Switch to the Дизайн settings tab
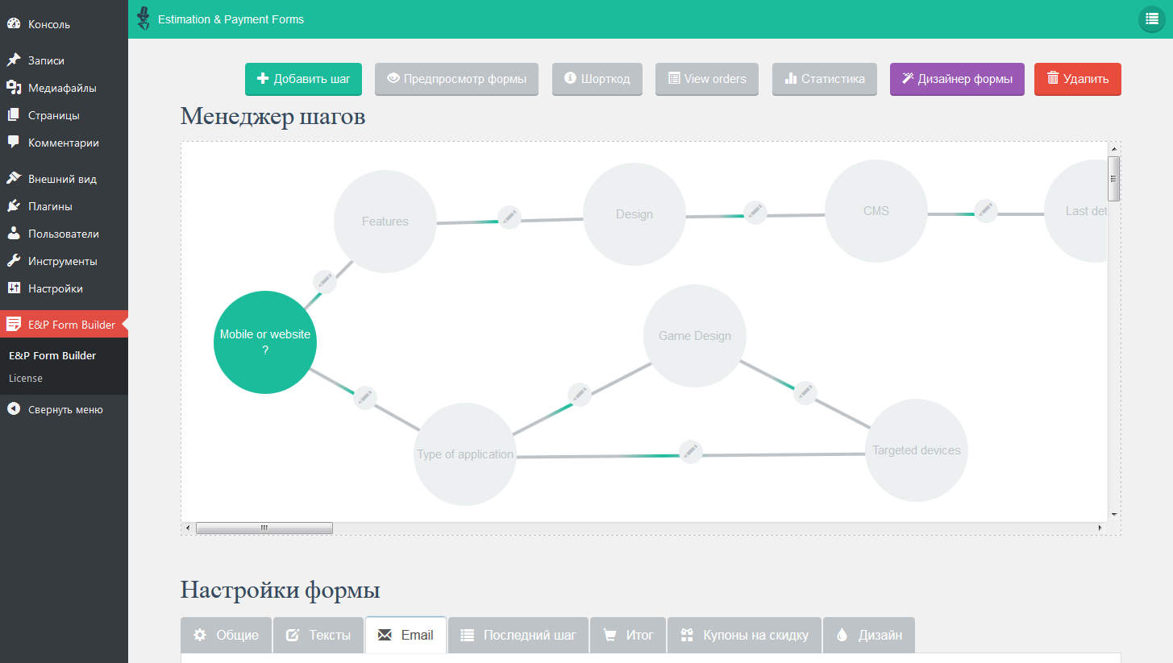 pyautogui.click(x=869, y=635)
